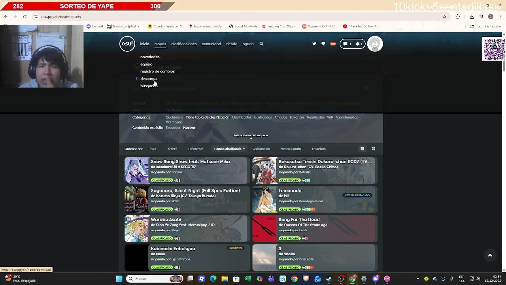Bookmark this page with the star
The image size is (506, 285).
pos(444,17)
